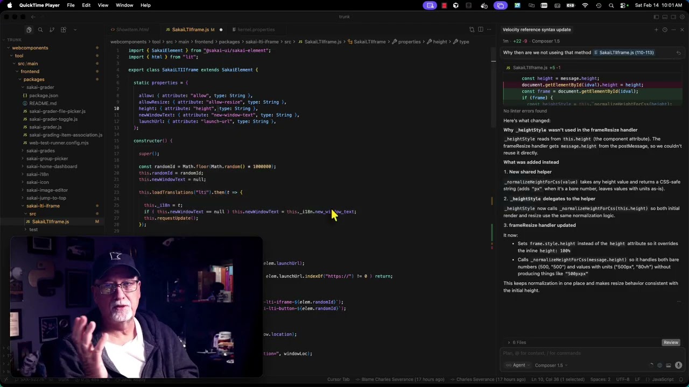This screenshot has height=387, width=689.
Task: Toggle the secondary sidebar layout icon
Action: [x=673, y=17]
